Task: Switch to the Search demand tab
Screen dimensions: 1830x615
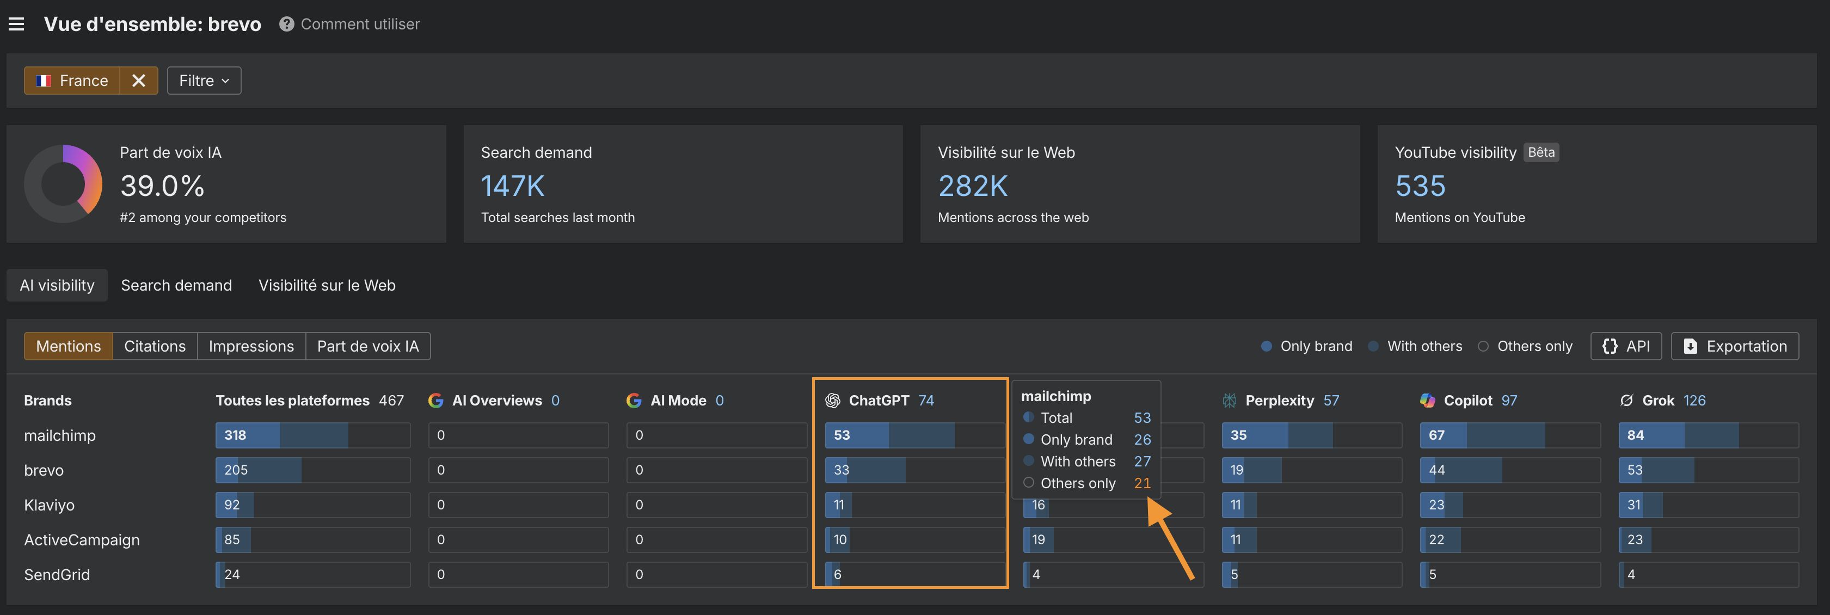Action: 176,285
